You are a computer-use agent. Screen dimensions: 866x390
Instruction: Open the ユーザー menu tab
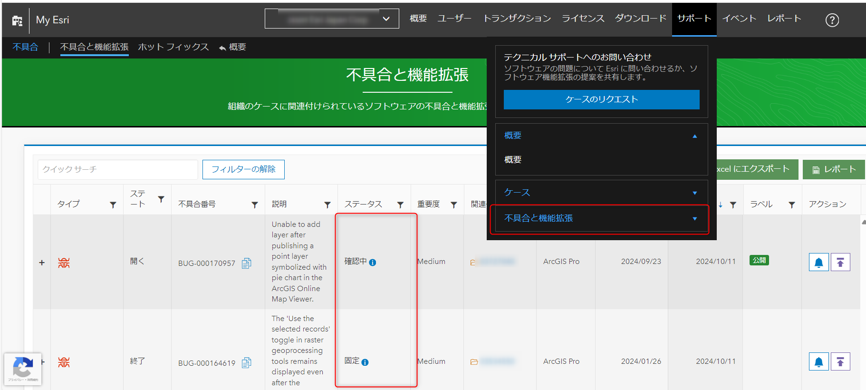pyautogui.click(x=454, y=19)
